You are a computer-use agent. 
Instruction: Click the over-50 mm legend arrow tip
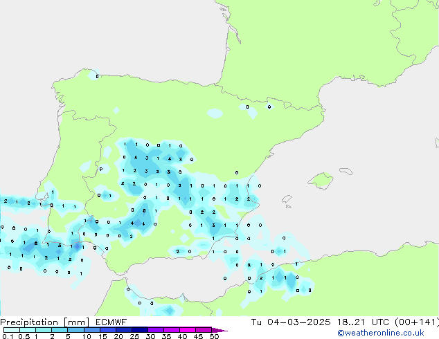coord(219,330)
